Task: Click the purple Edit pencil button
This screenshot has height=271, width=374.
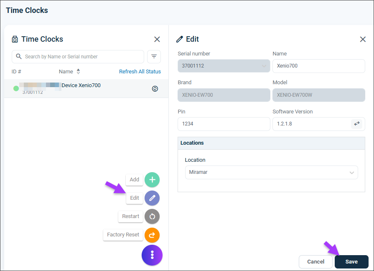Action: (x=152, y=198)
